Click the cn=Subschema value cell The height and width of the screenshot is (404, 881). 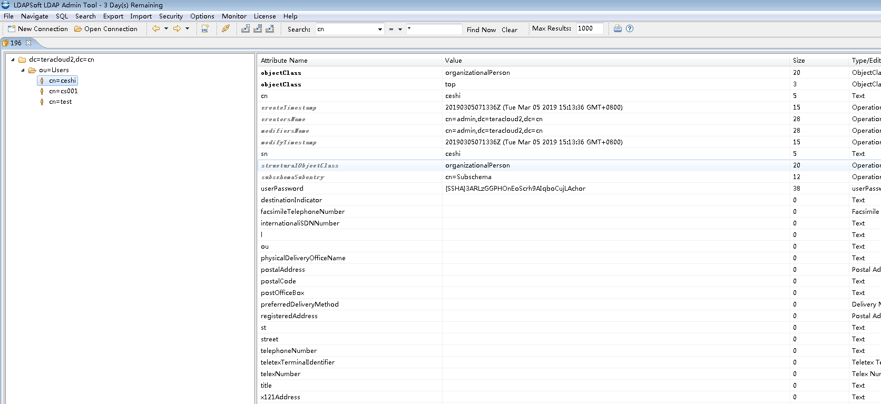click(468, 177)
